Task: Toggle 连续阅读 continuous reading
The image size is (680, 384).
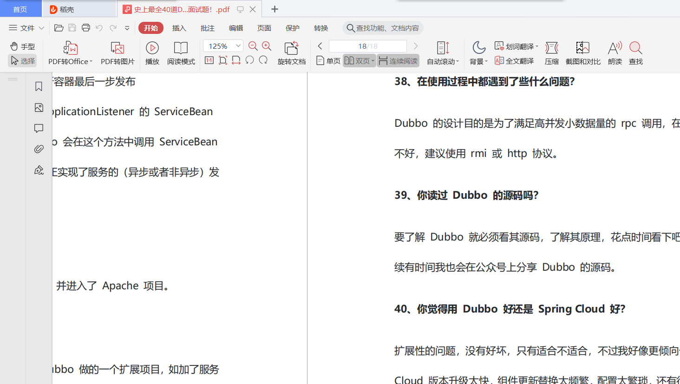Action: pos(398,61)
